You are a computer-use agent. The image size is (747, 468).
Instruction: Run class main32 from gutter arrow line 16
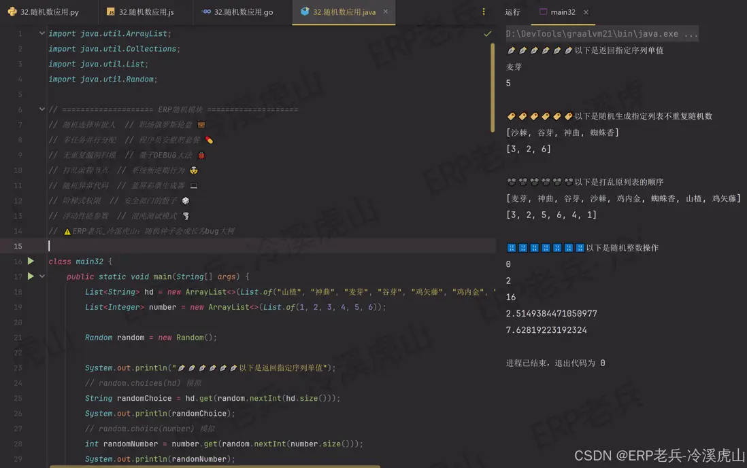(x=31, y=261)
